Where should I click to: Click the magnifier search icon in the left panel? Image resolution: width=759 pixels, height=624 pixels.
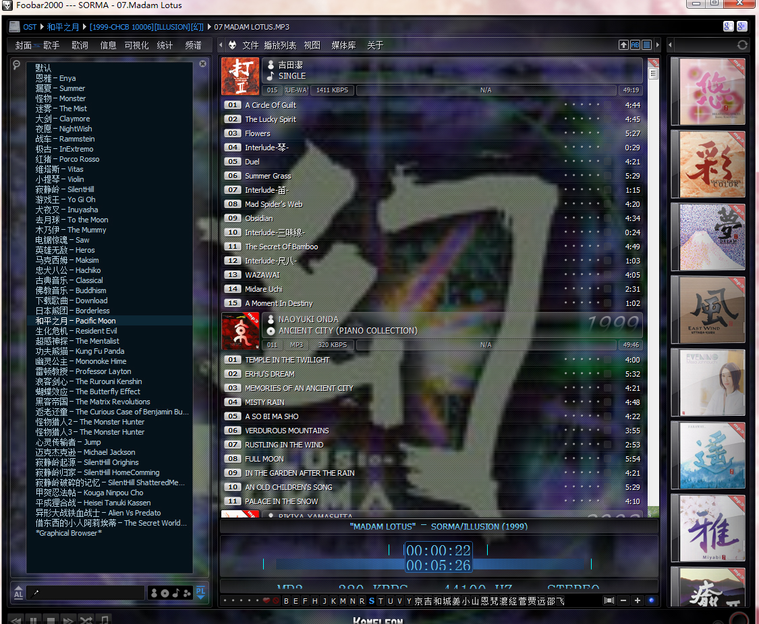[16, 64]
